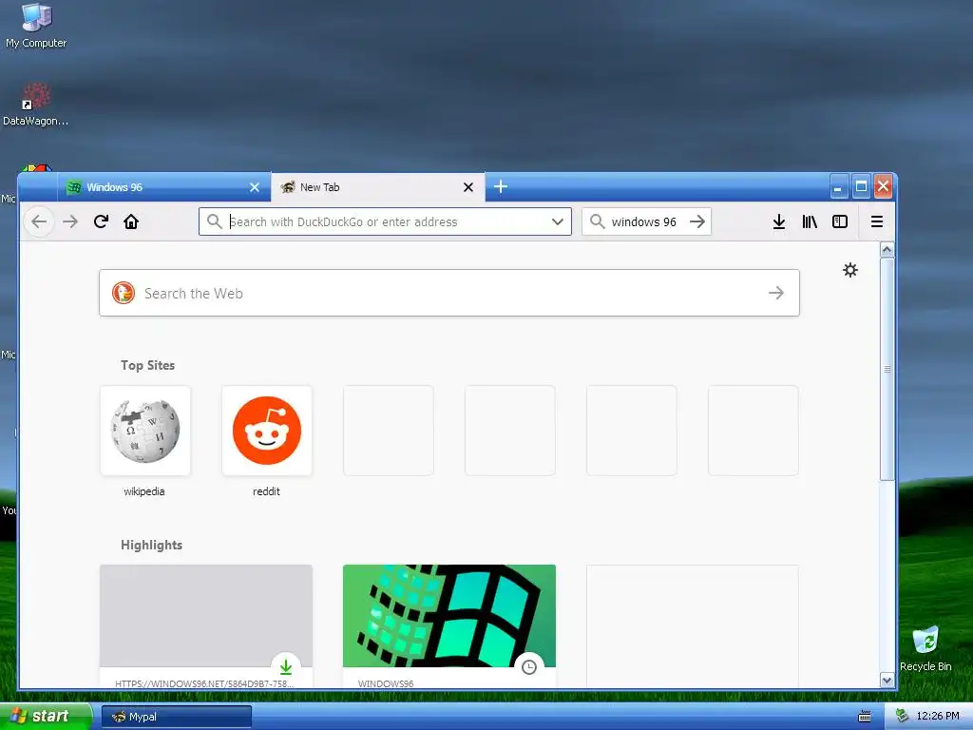Open the hamburger application menu
Image resolution: width=973 pixels, height=730 pixels.
tap(877, 221)
